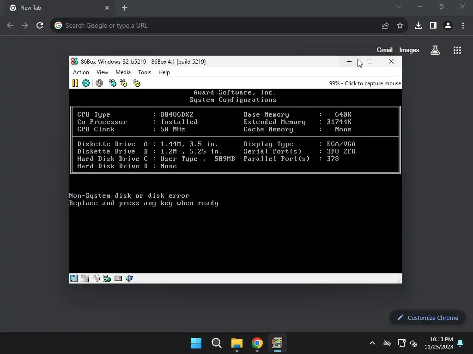
Task: Bookmark this tab with the star icon
Action: point(400,26)
